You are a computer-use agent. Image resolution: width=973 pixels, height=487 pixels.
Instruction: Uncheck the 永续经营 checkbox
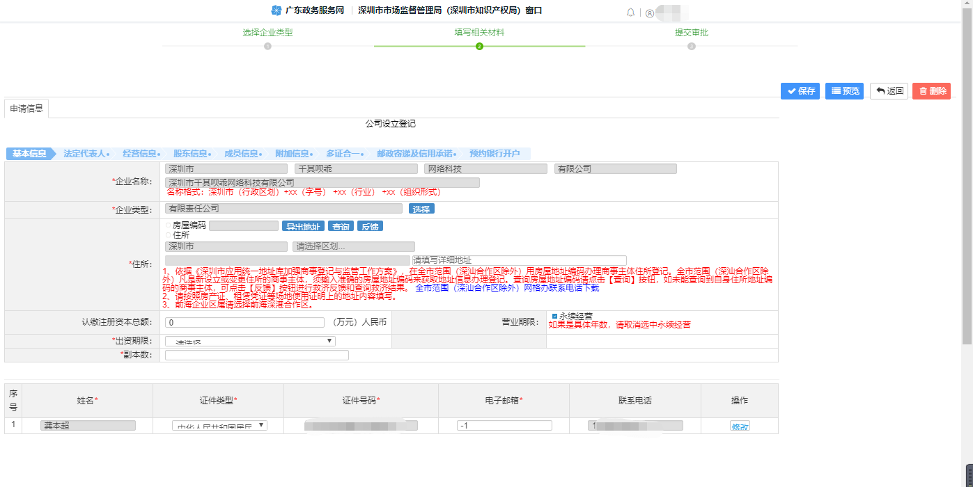554,315
